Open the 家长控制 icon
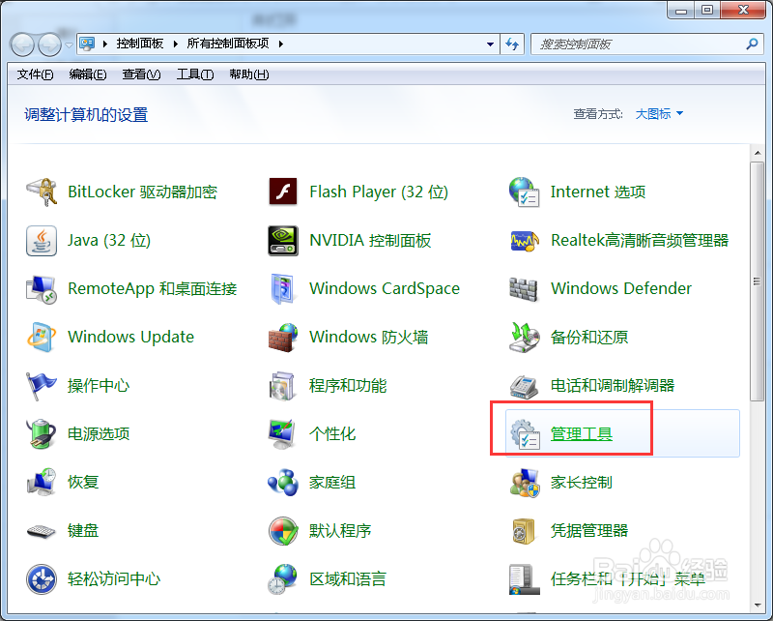Screen dimensions: 773x621 (x=524, y=483)
